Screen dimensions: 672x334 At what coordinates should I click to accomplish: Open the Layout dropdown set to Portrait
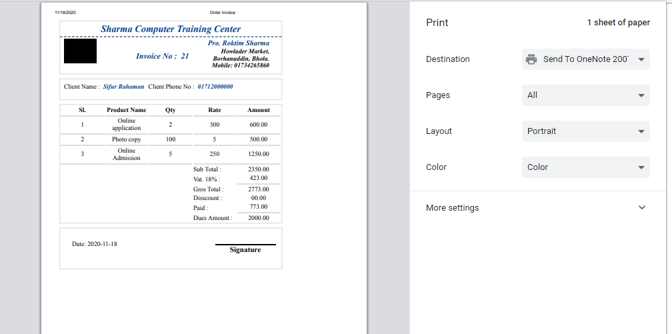pyautogui.click(x=585, y=131)
